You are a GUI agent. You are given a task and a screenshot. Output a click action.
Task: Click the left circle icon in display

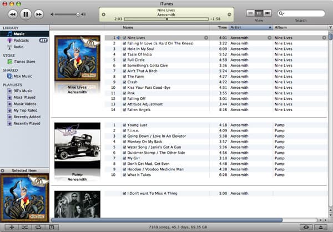104,14
